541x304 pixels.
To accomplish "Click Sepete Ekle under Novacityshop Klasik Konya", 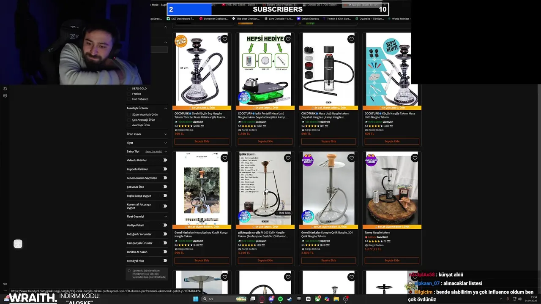I will click(202, 261).
